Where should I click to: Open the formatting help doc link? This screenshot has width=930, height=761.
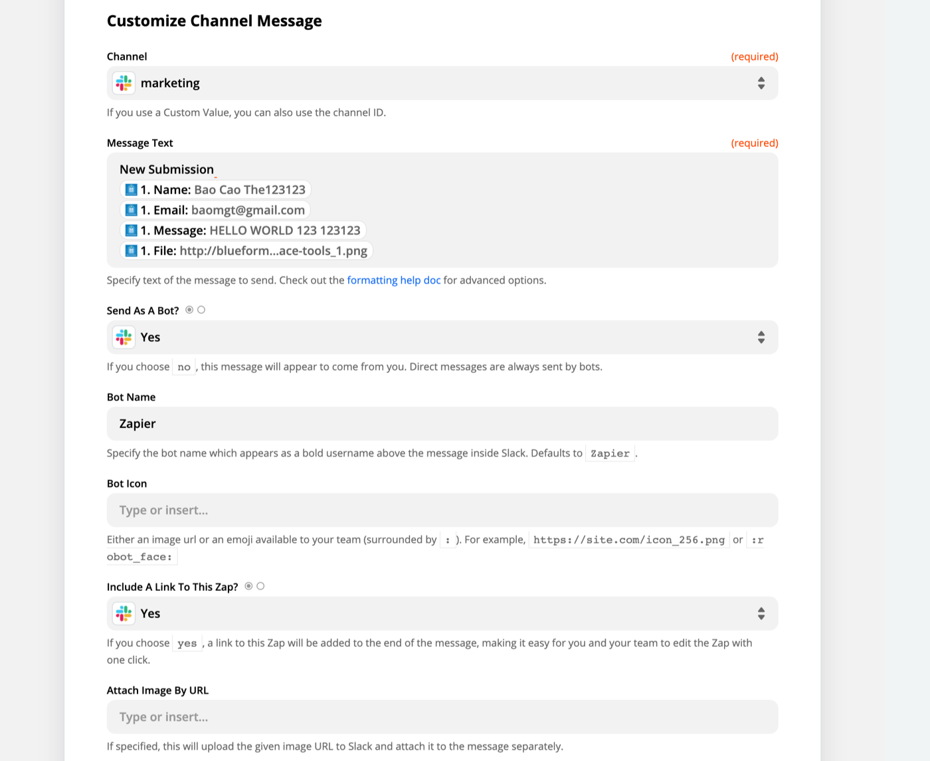click(x=393, y=280)
